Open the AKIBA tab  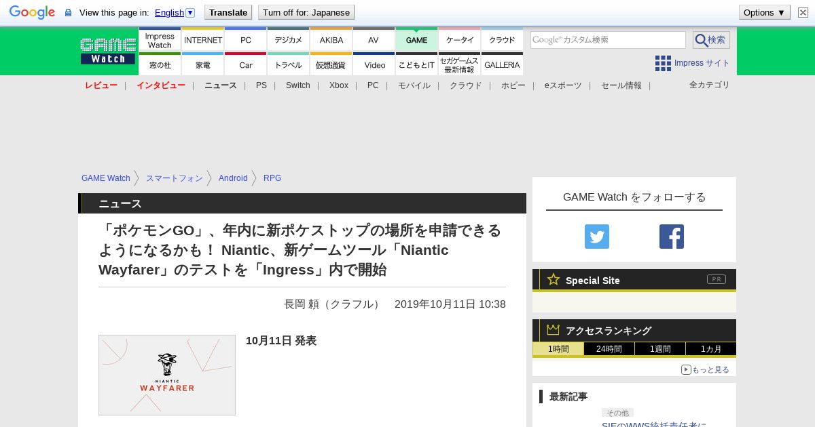(331, 39)
